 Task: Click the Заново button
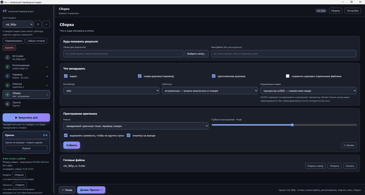tap(349, 145)
